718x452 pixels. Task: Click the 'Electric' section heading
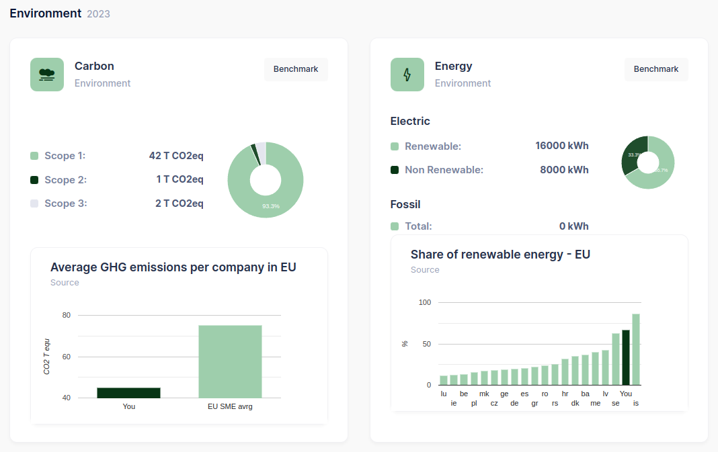click(x=410, y=122)
